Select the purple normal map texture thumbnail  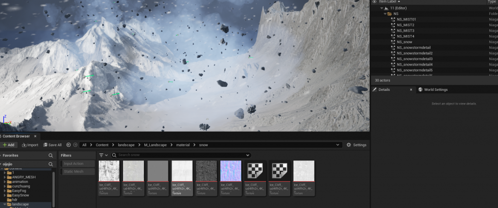231,171
